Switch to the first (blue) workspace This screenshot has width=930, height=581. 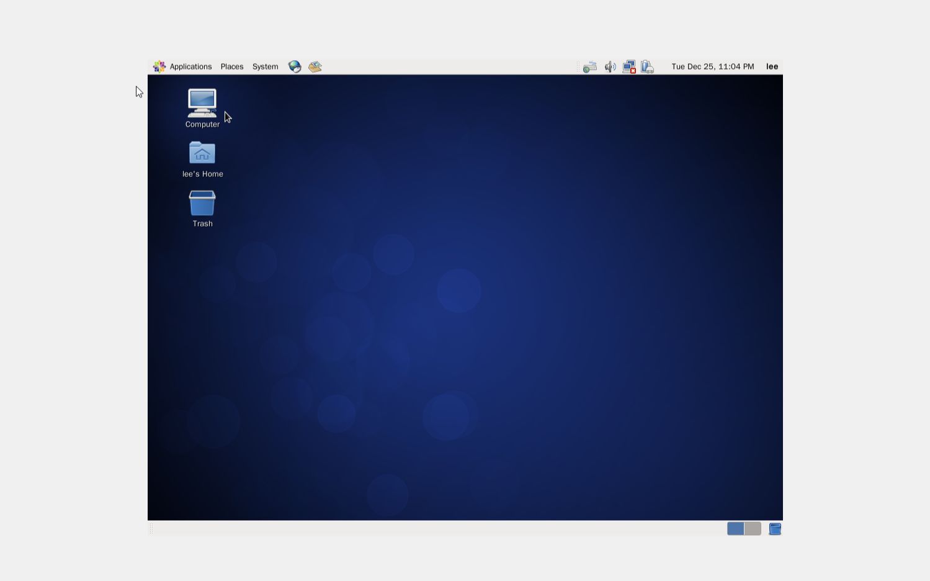tap(736, 528)
